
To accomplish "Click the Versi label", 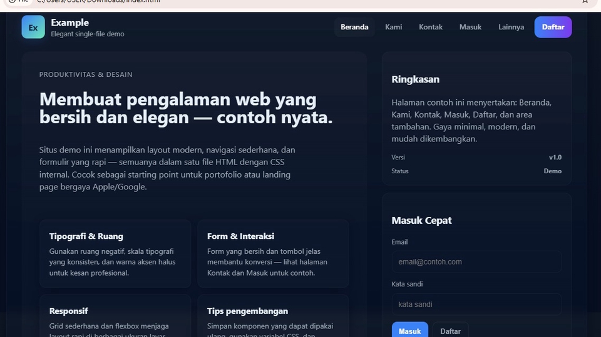I will coord(398,158).
